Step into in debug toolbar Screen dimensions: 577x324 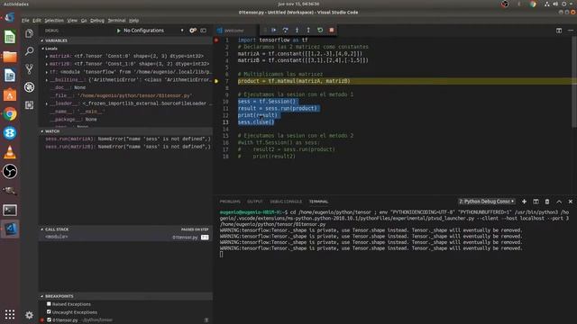(x=297, y=30)
